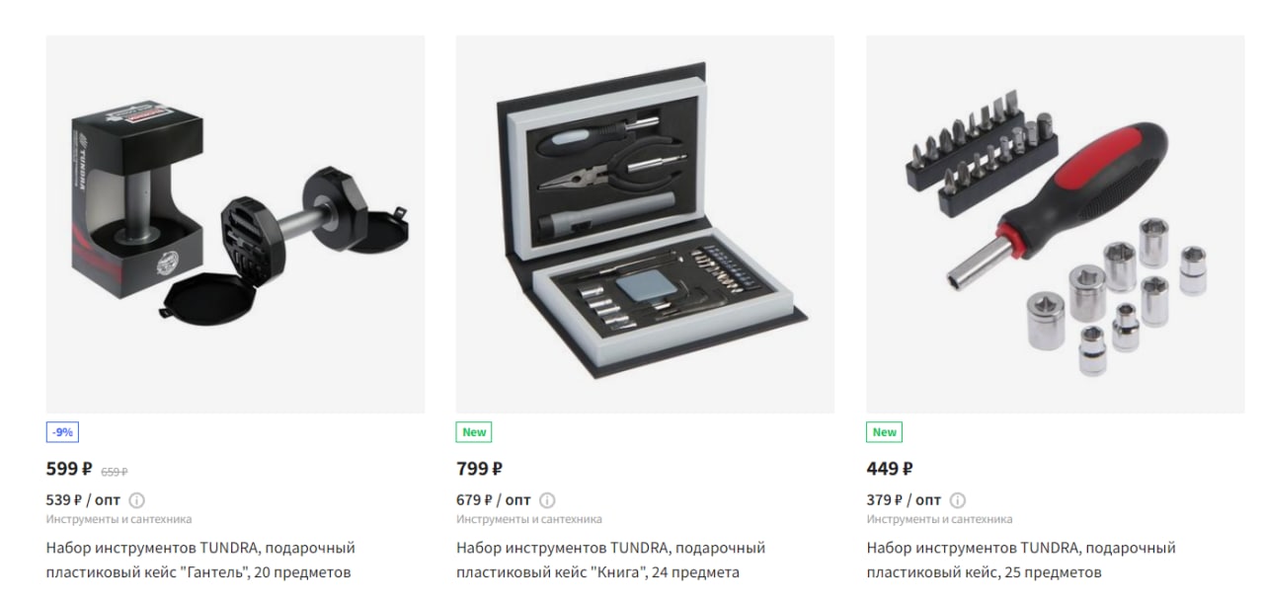Open TUNDRA "Книга" 24 предмета product title
1264x600 pixels.
click(610, 560)
